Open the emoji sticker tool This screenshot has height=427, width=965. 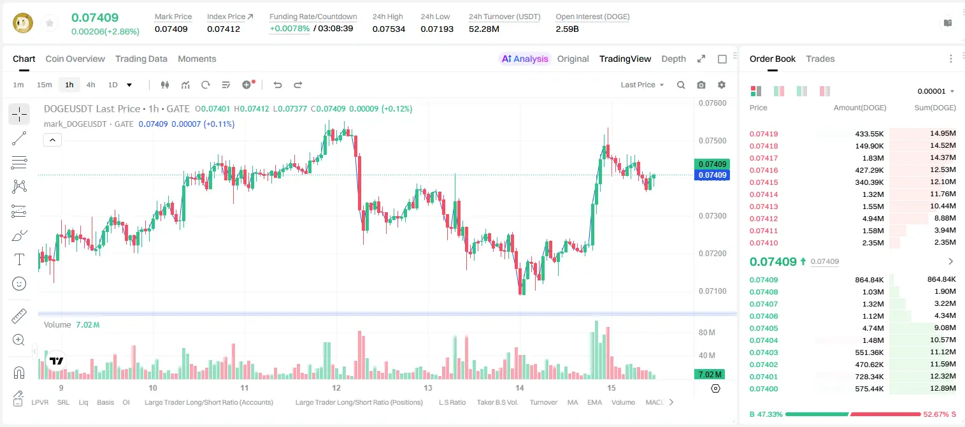coord(19,284)
